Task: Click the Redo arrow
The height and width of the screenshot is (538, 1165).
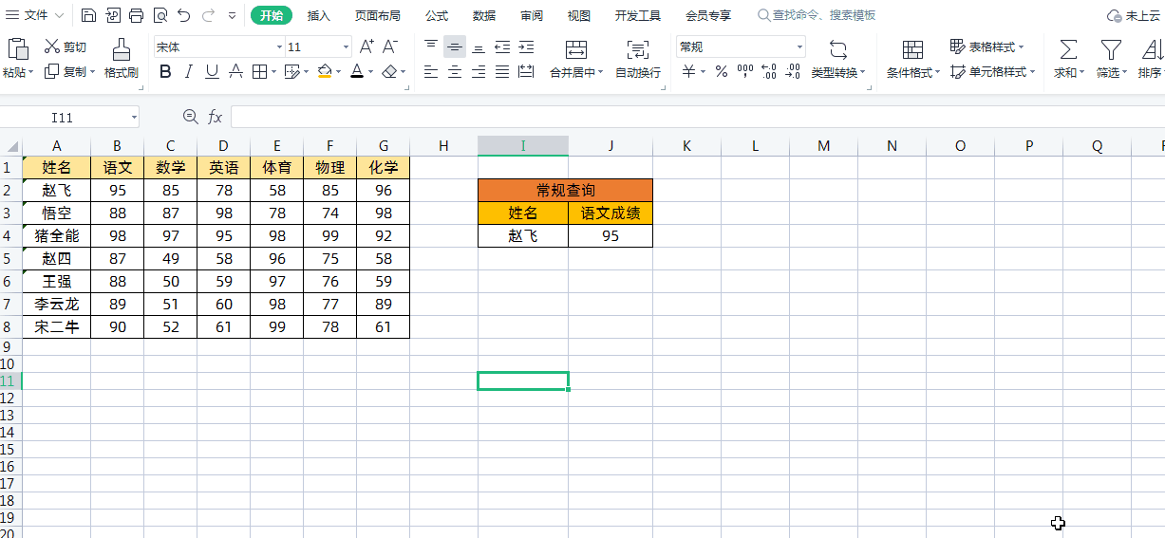Action: [x=208, y=15]
